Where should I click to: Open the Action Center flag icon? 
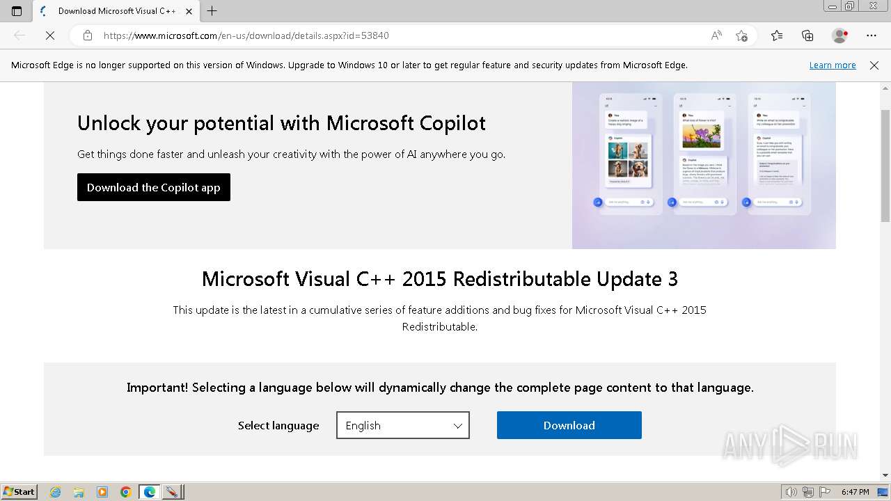pos(825,492)
